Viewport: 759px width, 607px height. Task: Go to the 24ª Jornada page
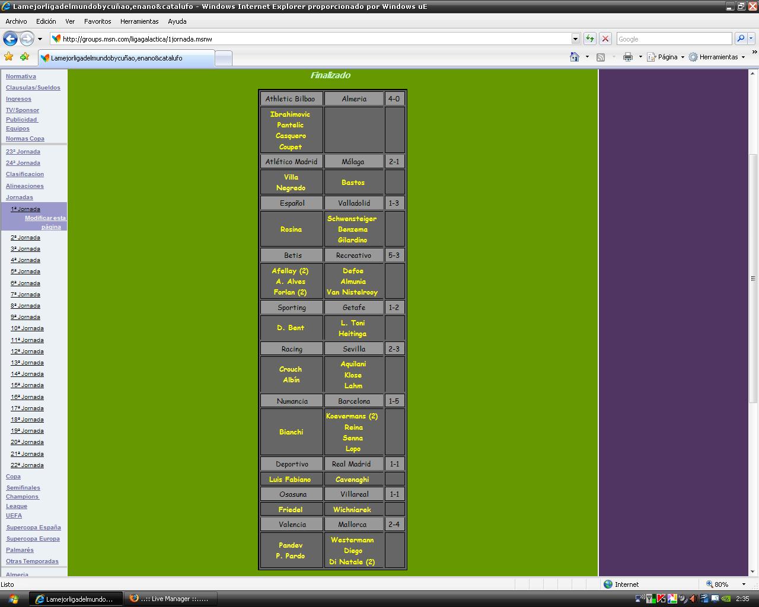pos(23,163)
